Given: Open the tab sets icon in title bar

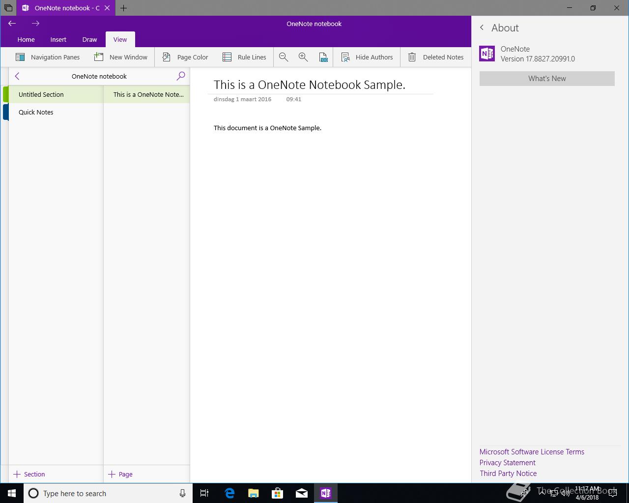Looking at the screenshot, I should (x=8, y=8).
